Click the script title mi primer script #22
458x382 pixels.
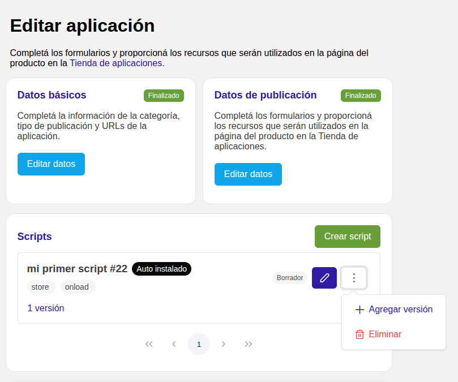(77, 269)
